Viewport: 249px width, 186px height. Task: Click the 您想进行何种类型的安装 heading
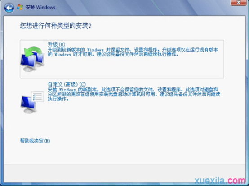tap(56, 26)
